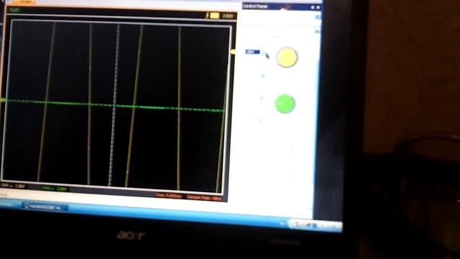Close the Control Panel pane
Viewport: 460px width, 259px height.
point(318,7)
